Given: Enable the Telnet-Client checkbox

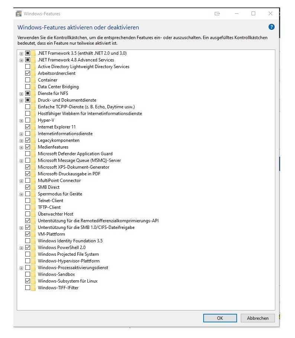Looking at the screenshot, I should (27, 201).
